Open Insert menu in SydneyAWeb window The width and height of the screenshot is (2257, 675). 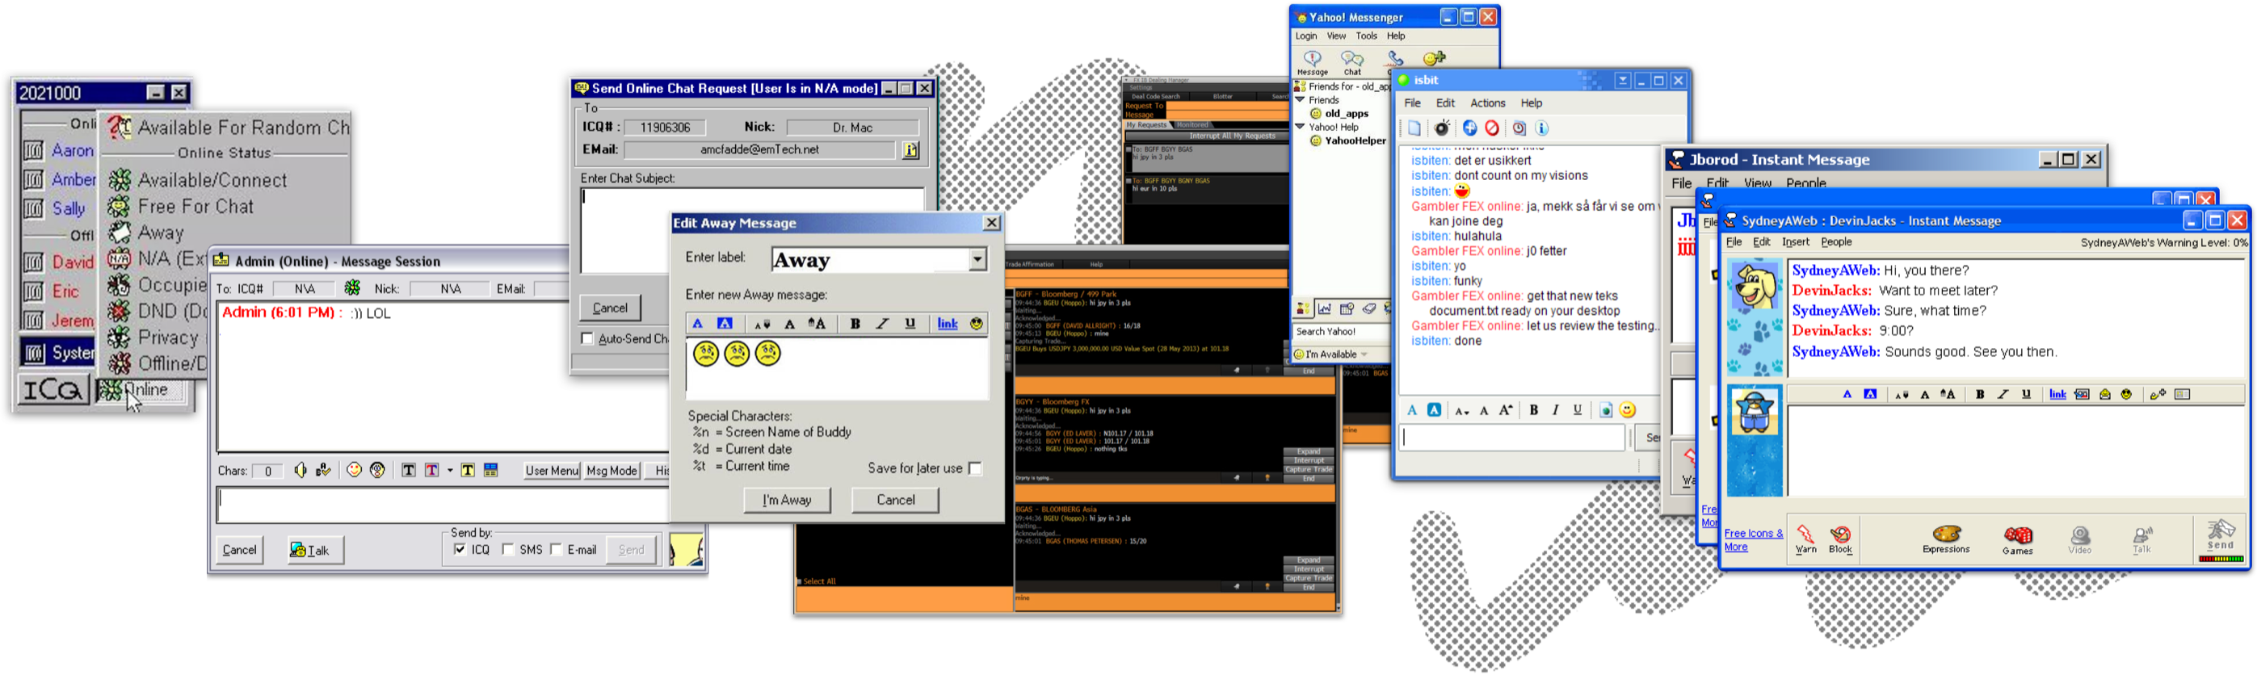pos(1795,242)
